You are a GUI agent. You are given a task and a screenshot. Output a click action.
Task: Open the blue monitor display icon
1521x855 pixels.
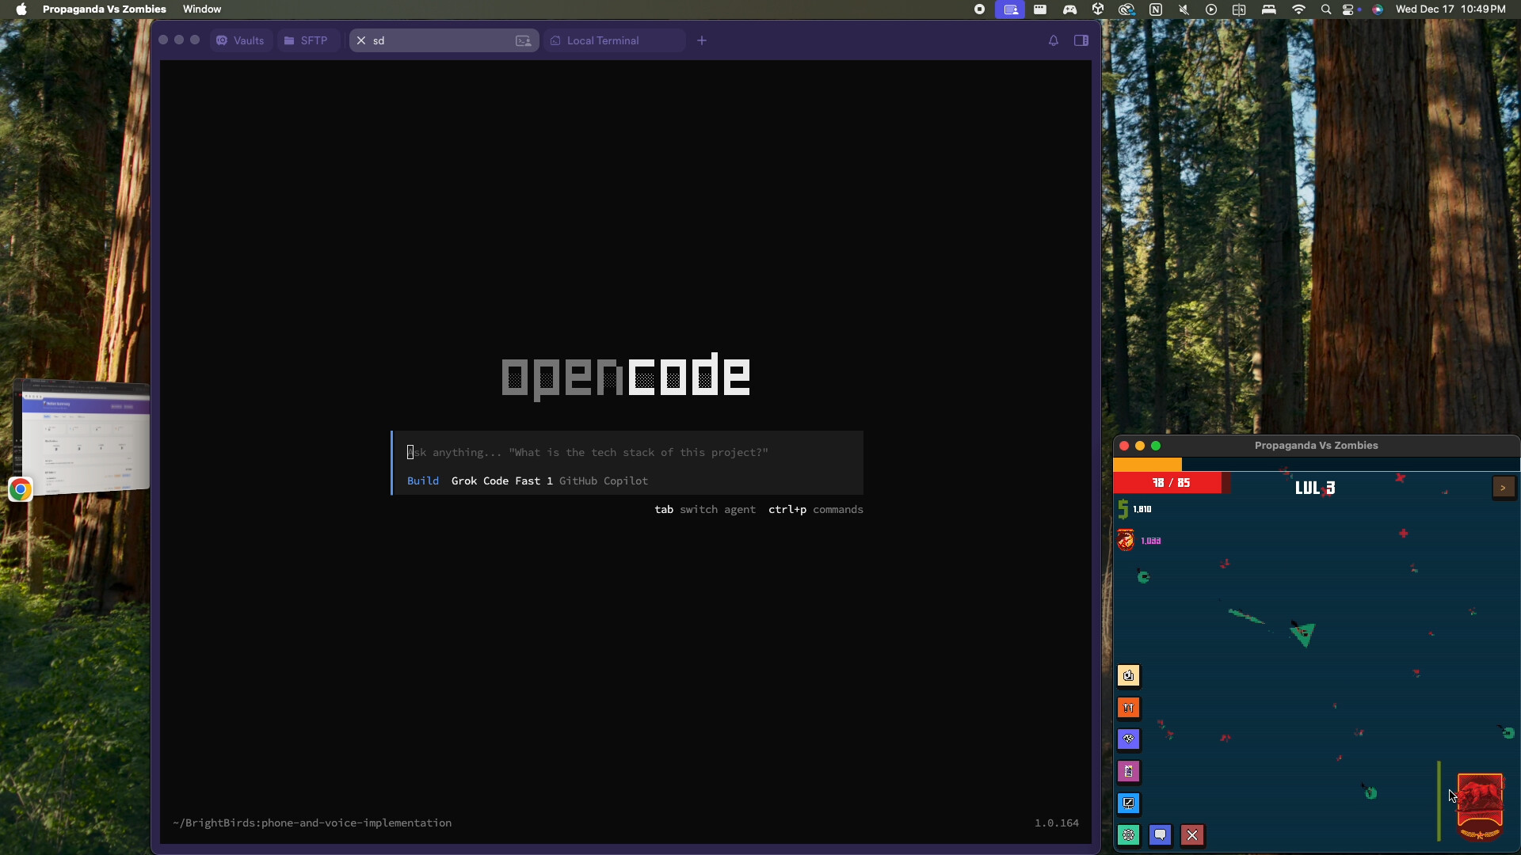[1128, 803]
